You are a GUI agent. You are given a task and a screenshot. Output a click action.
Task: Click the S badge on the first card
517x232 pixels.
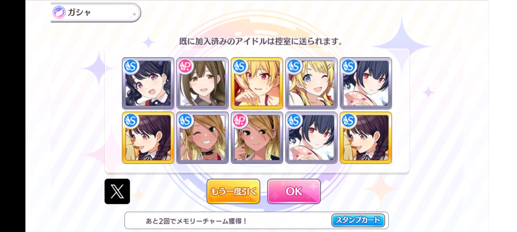(131, 66)
